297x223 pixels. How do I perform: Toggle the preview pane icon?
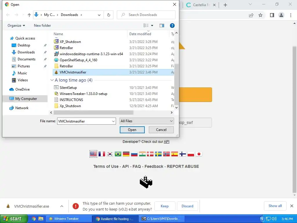(x=162, y=26)
